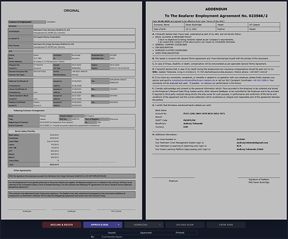Expand the Download dropdown arrow
Viewport: 288px width, 239px height.
pos(160,225)
